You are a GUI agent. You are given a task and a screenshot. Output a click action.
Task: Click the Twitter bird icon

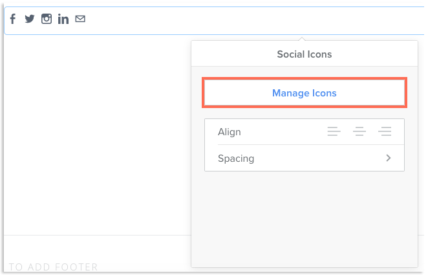tap(30, 19)
